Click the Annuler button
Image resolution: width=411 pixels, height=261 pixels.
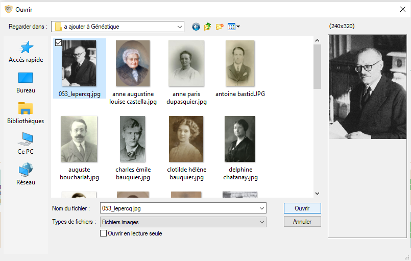tap(302, 222)
